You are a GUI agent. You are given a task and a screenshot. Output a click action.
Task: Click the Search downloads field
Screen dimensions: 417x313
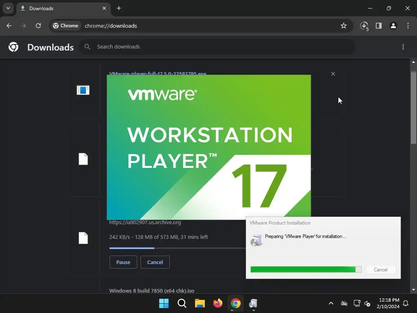tap(217, 47)
